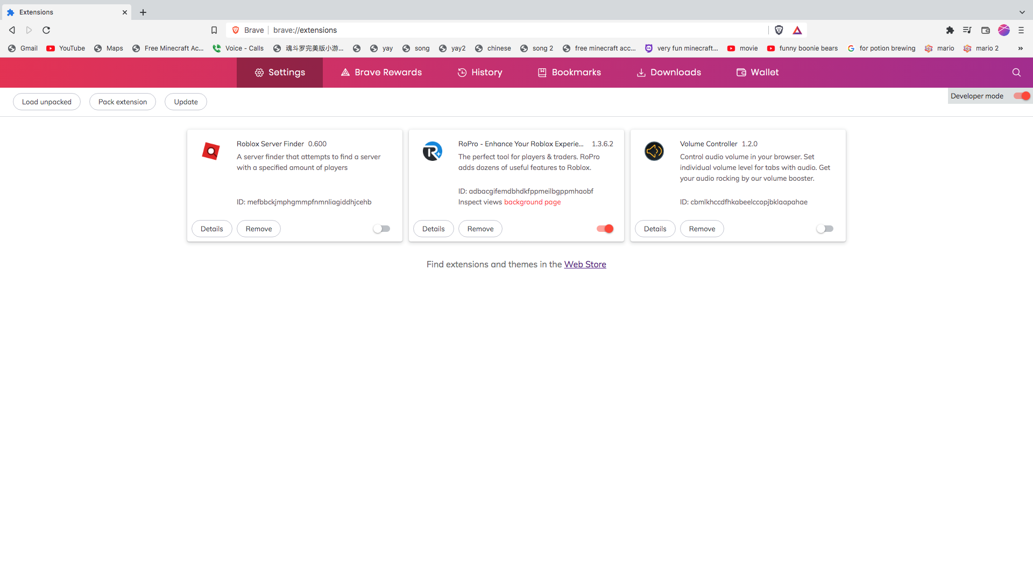Viewport: 1033px width, 581px height.
Task: Click the bookmark this page icon
Action: click(x=214, y=30)
